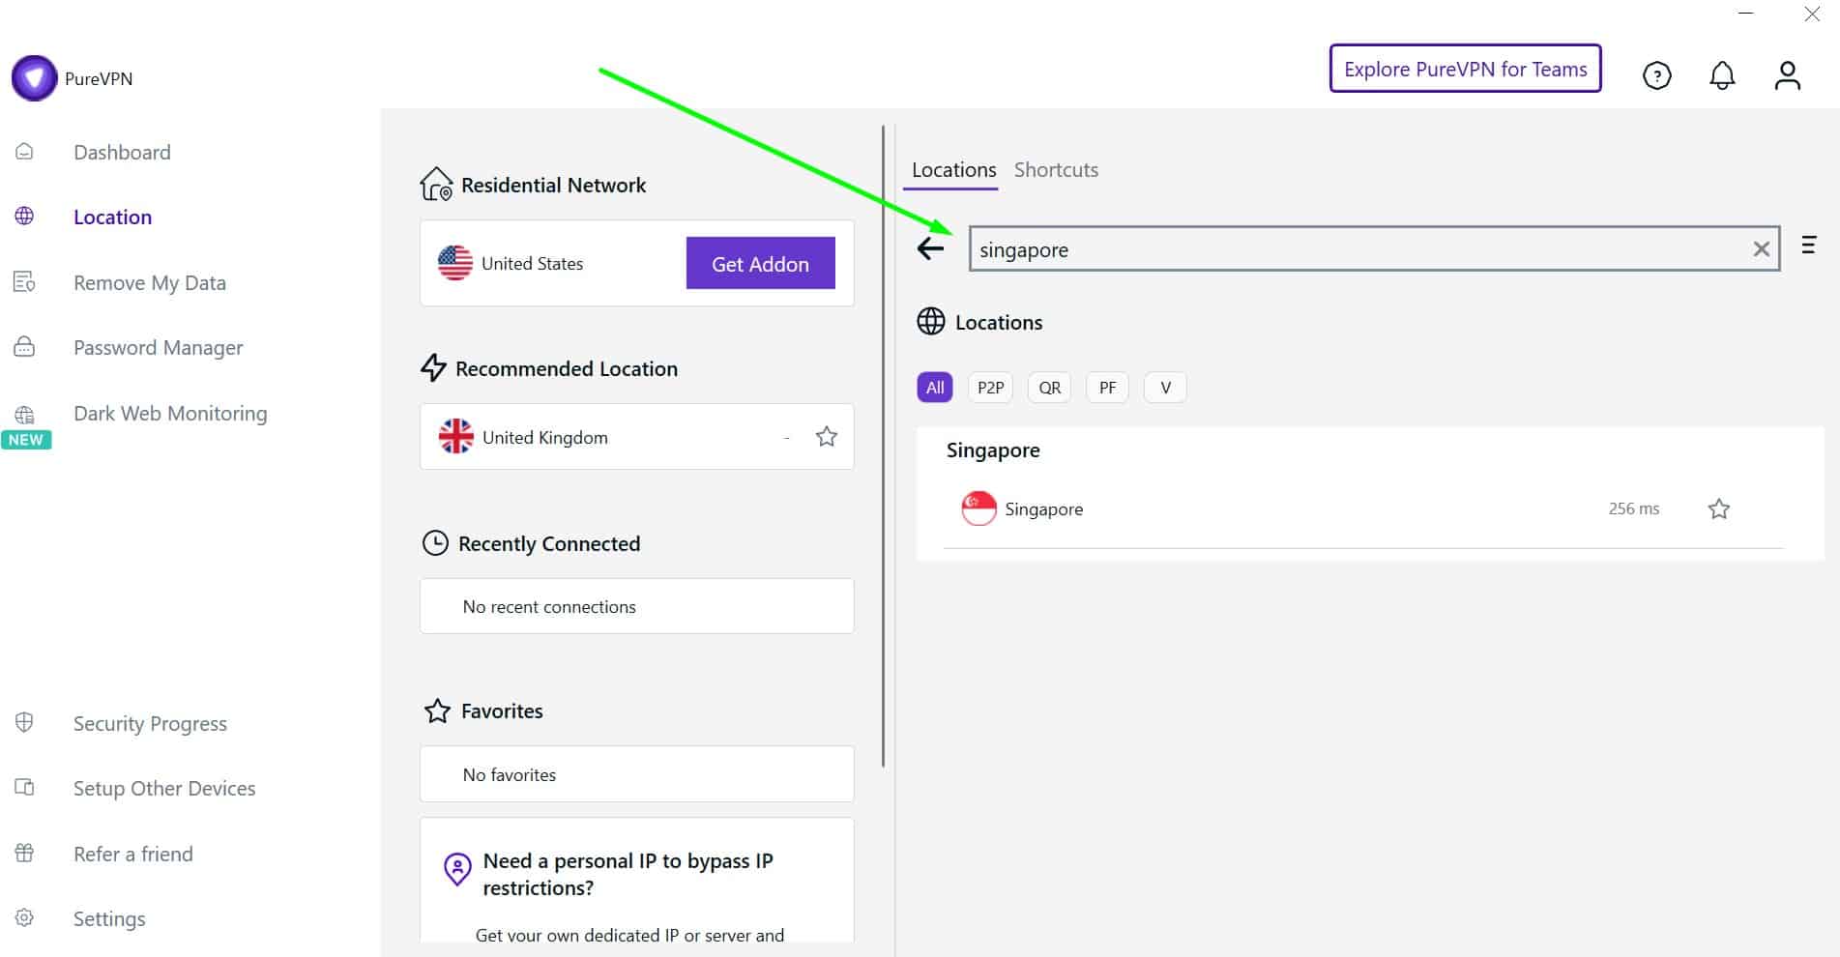The image size is (1840, 957).
Task: Click the Password Manager lock icon
Action: (x=24, y=347)
